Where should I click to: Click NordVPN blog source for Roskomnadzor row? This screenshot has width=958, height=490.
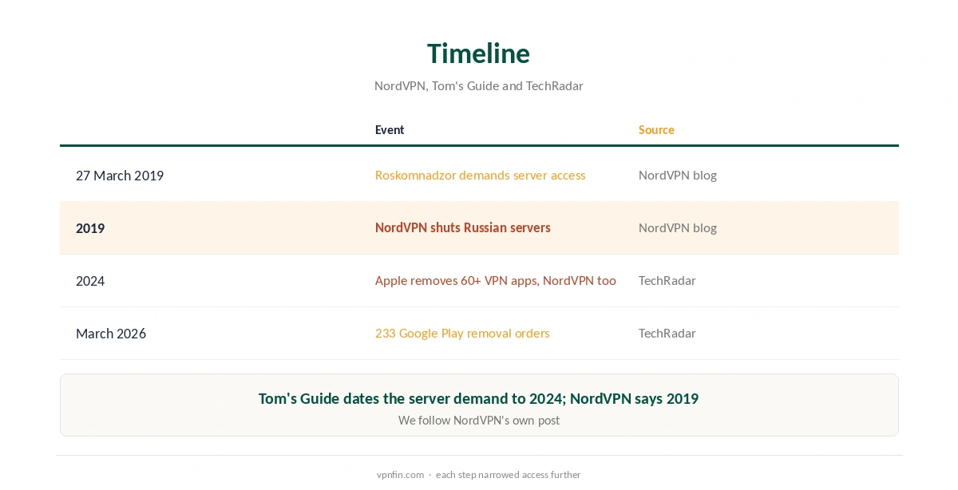coord(678,176)
